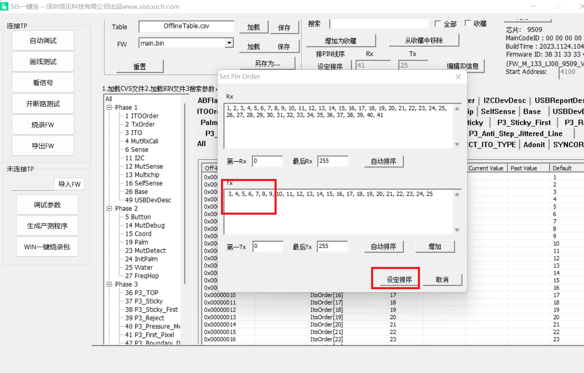Collapse the Phase 1 tree node
This screenshot has width=584, height=373.
pyautogui.click(x=109, y=107)
